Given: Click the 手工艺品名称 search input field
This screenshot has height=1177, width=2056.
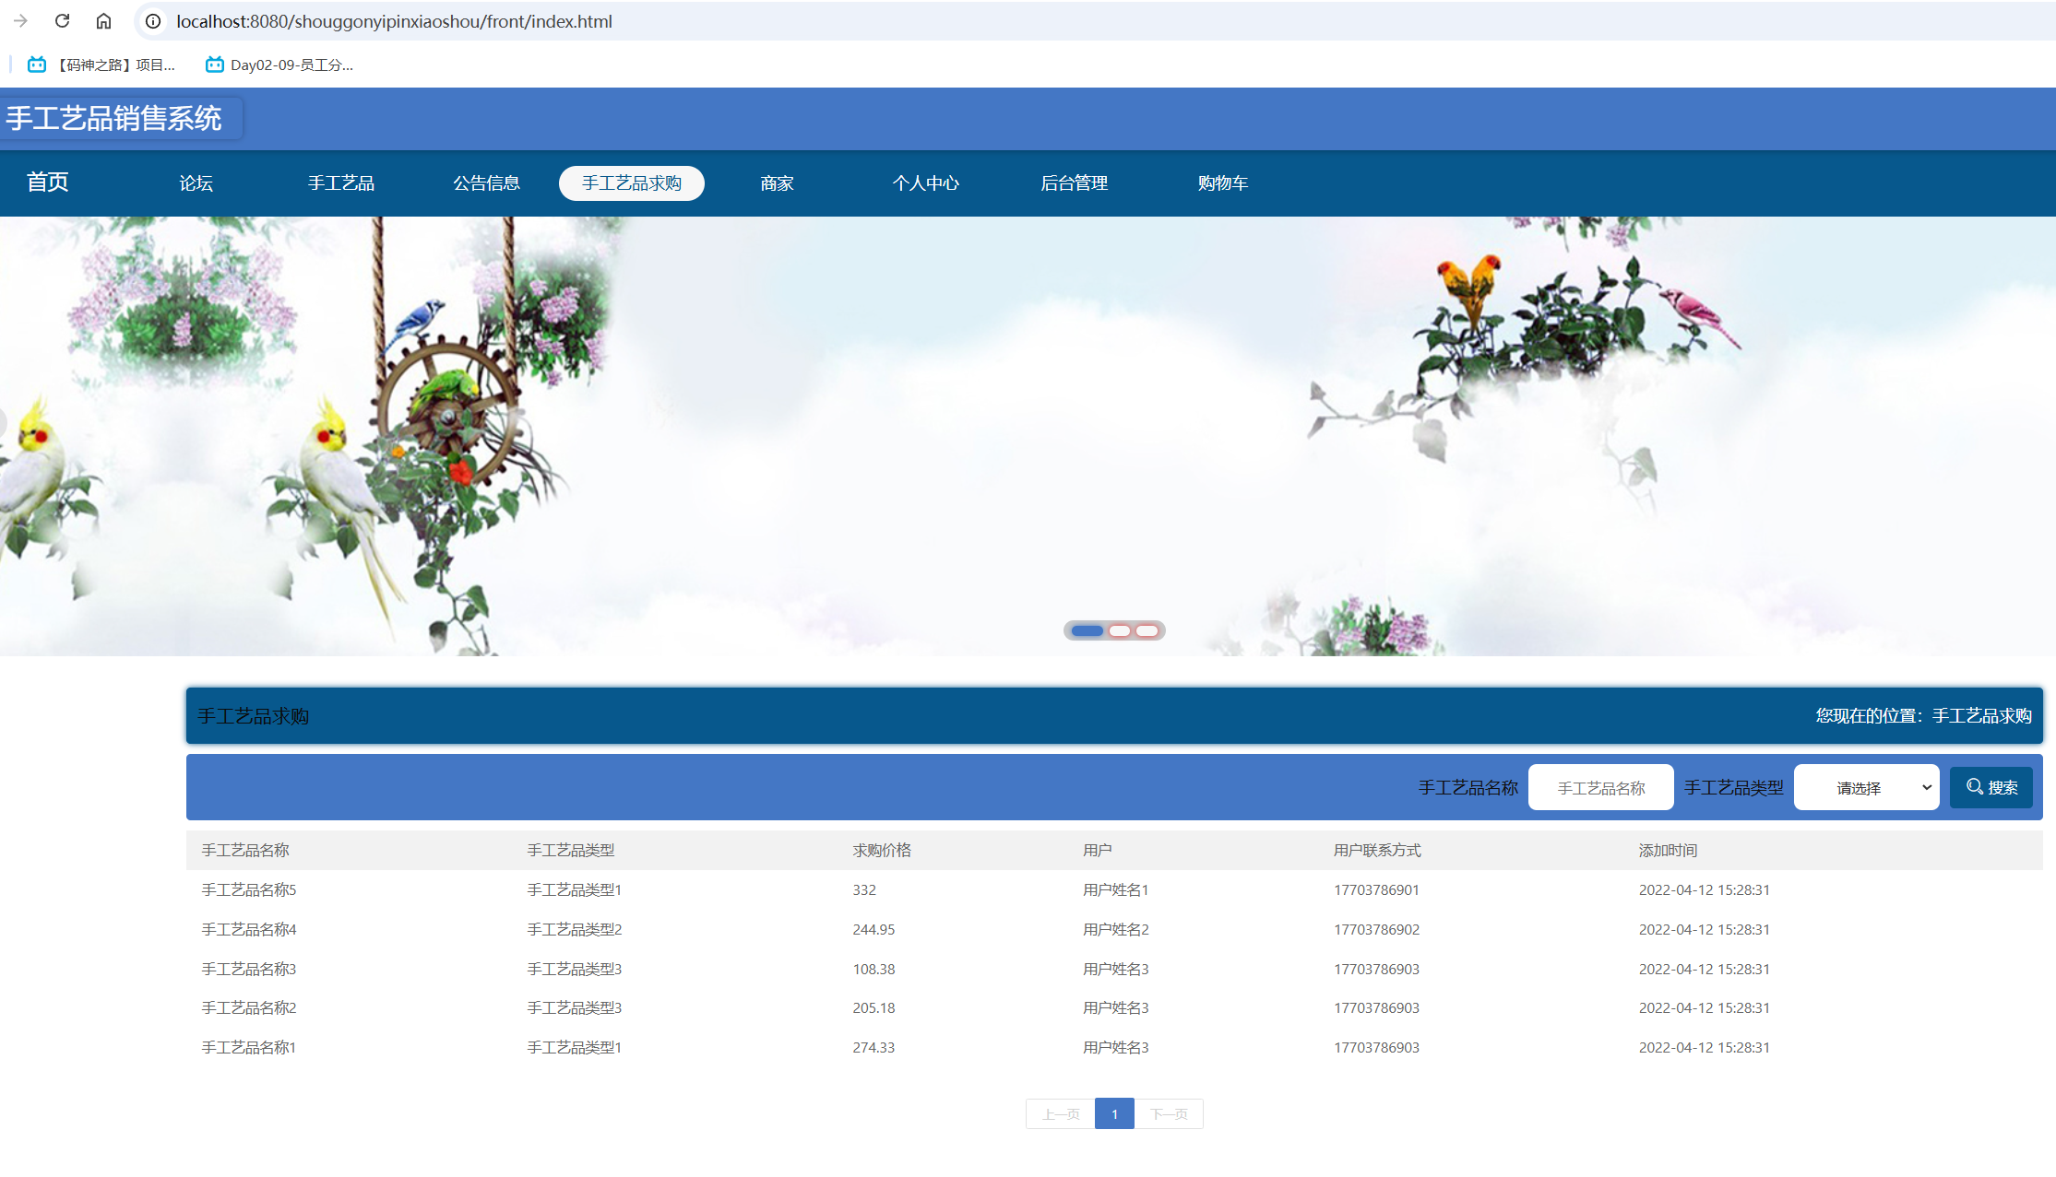Looking at the screenshot, I should [x=1600, y=787].
